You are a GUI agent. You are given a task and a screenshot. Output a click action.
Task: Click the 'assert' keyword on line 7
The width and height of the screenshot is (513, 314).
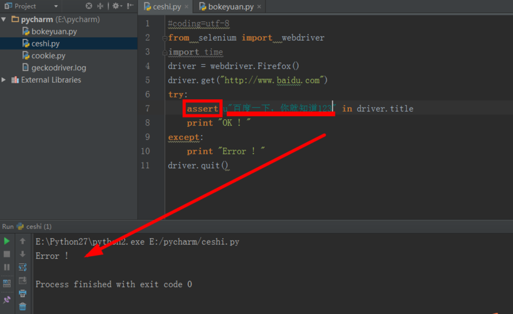click(202, 109)
